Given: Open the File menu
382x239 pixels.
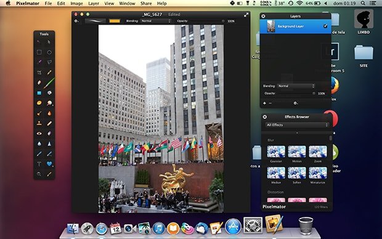Looking at the screenshot, I should 48,4.
